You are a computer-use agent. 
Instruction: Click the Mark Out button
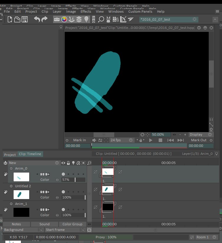click(x=199, y=140)
